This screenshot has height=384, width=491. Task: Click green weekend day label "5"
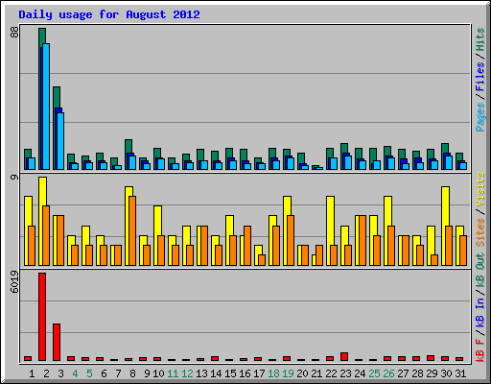[89, 373]
